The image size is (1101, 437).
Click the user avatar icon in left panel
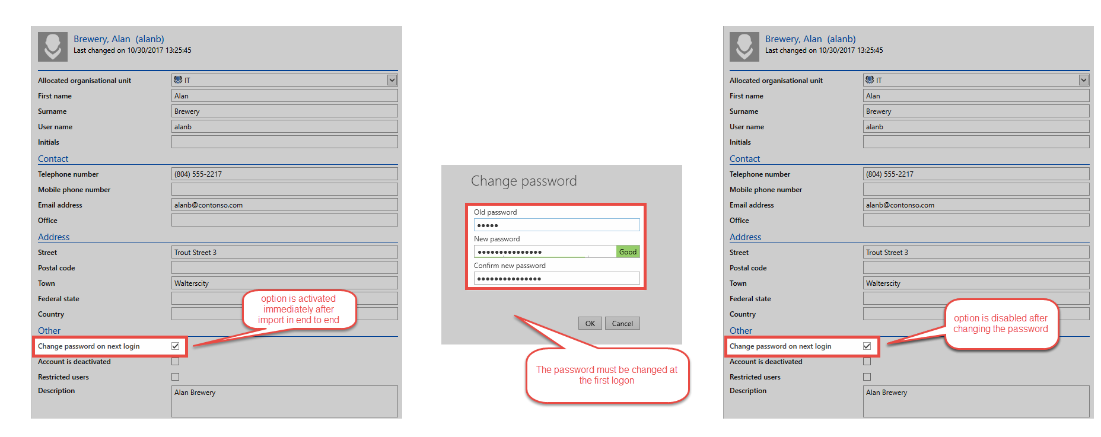[x=53, y=47]
